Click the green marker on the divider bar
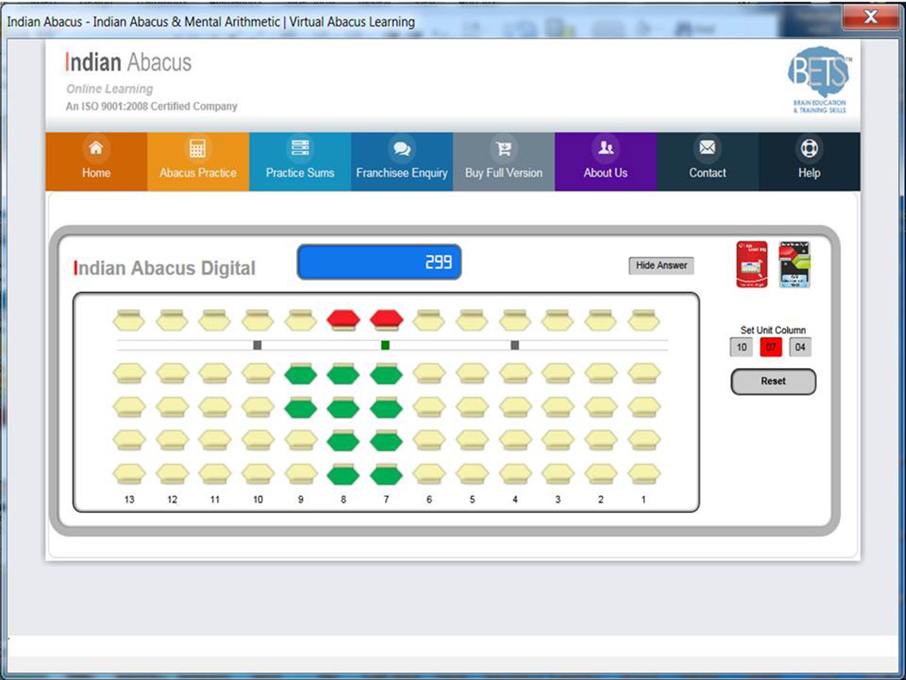906x680 pixels. point(385,346)
